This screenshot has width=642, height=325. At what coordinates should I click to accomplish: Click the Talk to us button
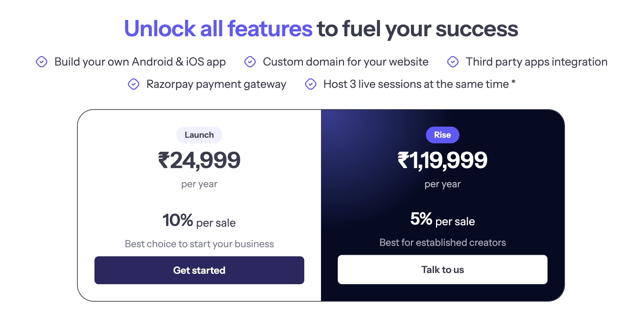click(x=443, y=270)
